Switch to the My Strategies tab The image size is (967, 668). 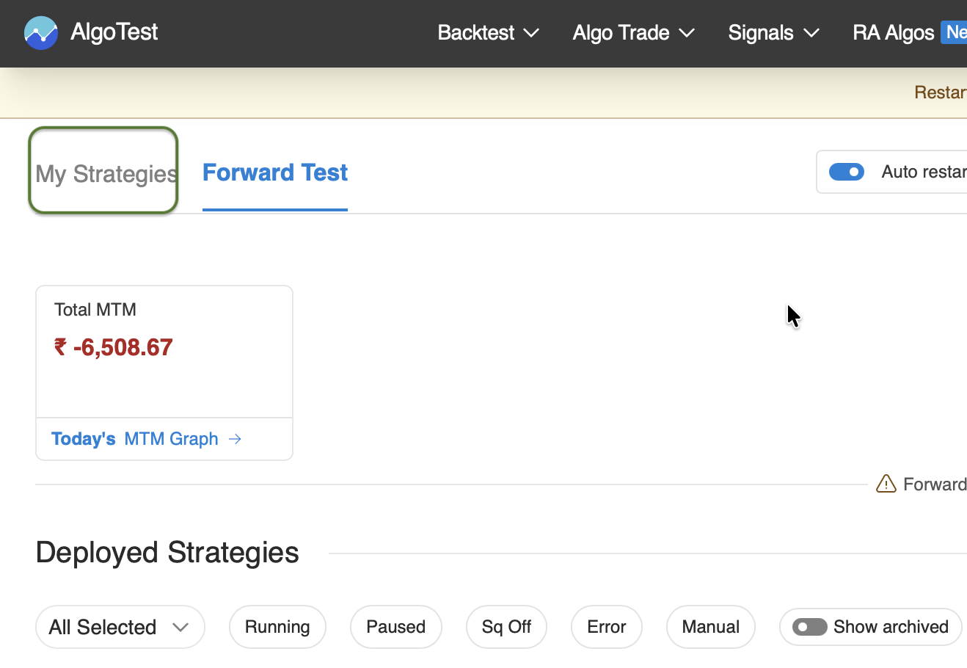point(103,172)
